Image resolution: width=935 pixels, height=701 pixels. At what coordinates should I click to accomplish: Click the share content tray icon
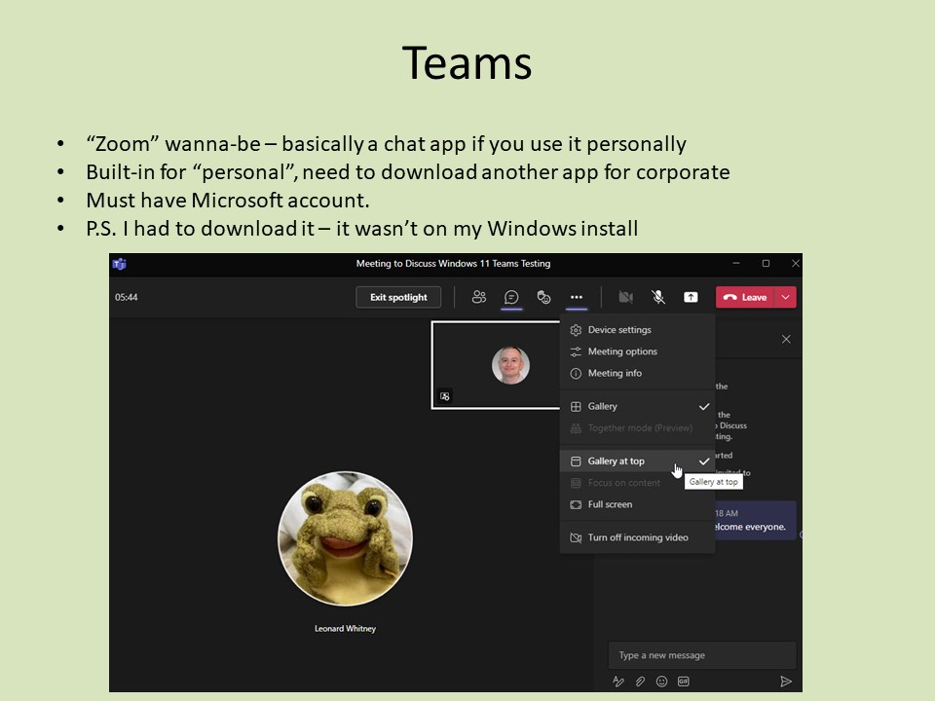(x=691, y=297)
